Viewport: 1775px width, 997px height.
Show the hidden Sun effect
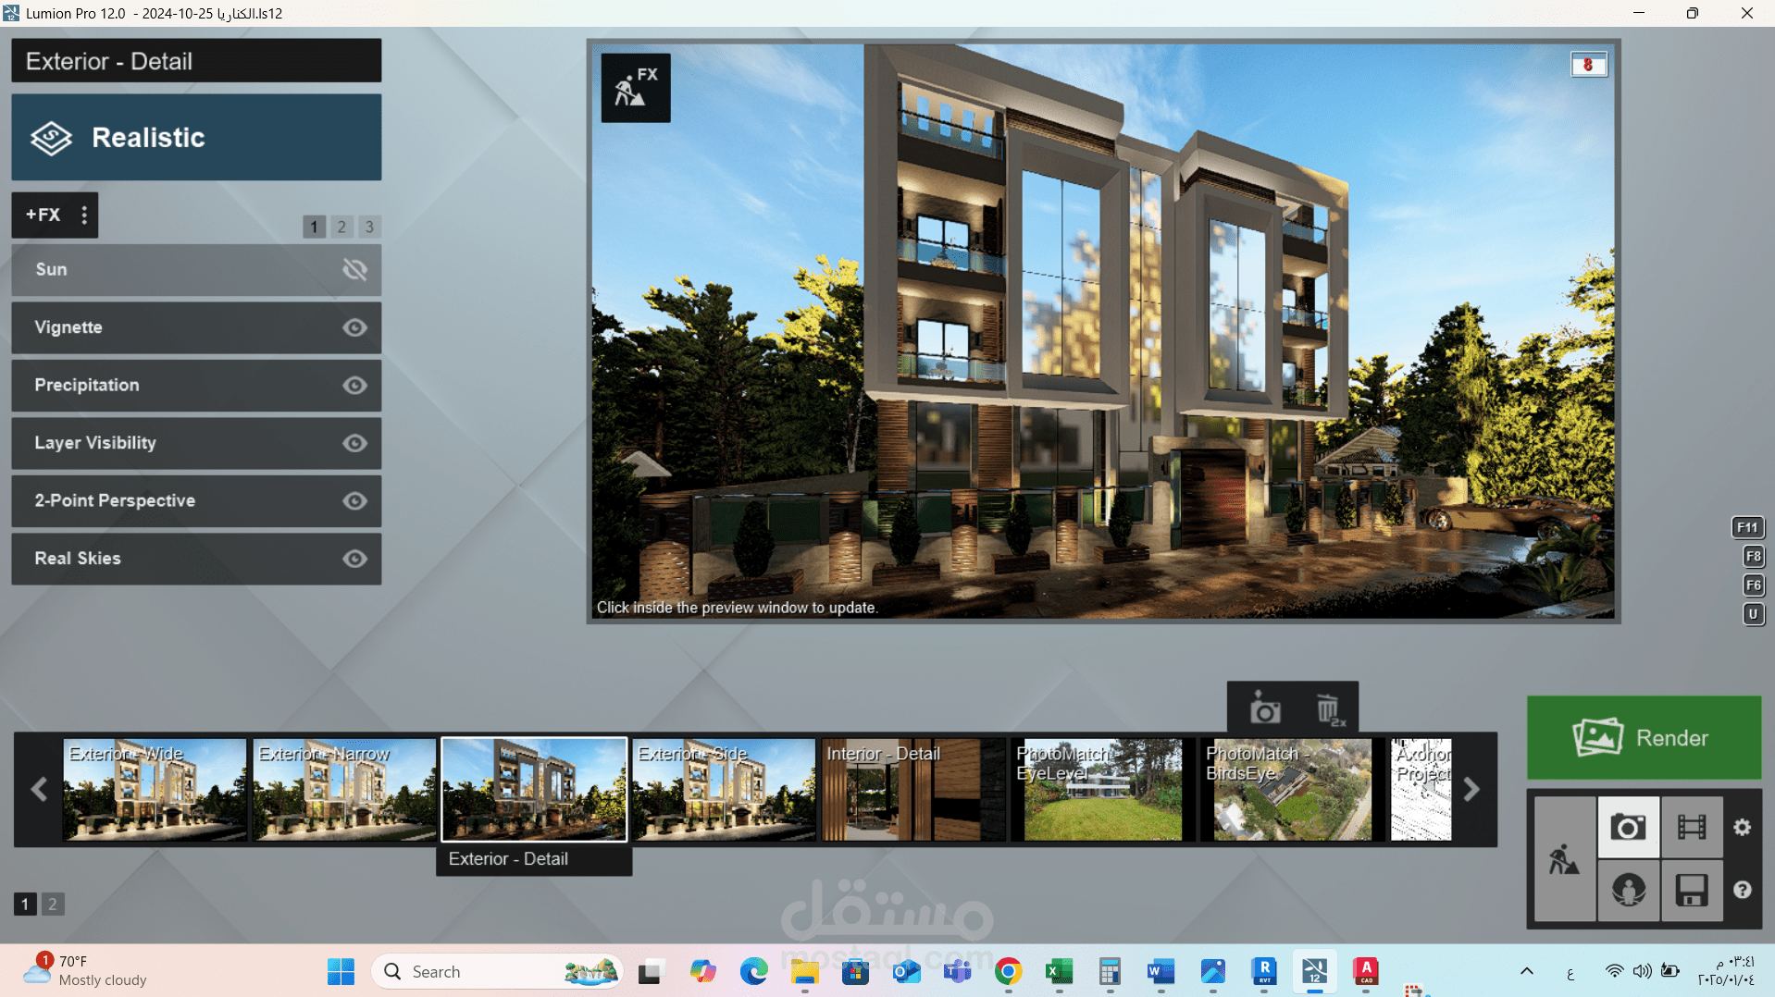tap(354, 270)
